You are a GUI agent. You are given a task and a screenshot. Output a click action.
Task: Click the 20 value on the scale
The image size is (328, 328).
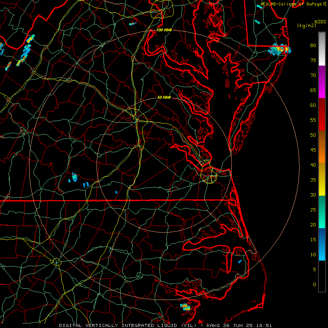[x=313, y=224]
